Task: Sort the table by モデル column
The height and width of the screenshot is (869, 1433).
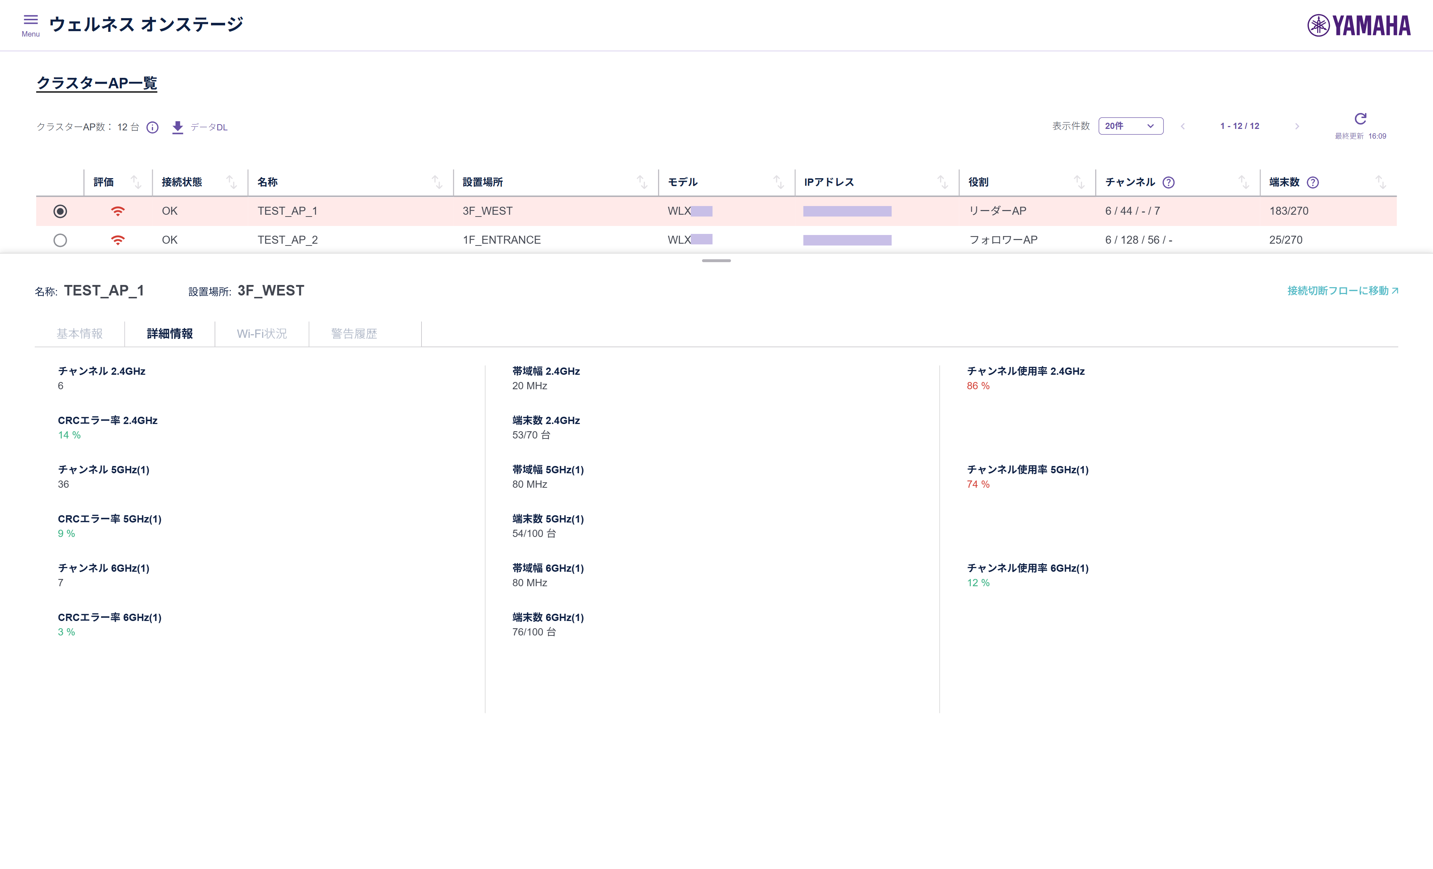Action: (779, 182)
